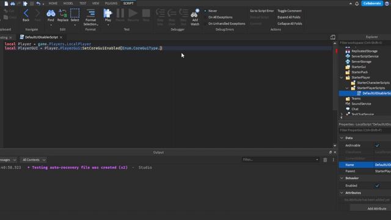Click Go to Script Error

(x=262, y=11)
